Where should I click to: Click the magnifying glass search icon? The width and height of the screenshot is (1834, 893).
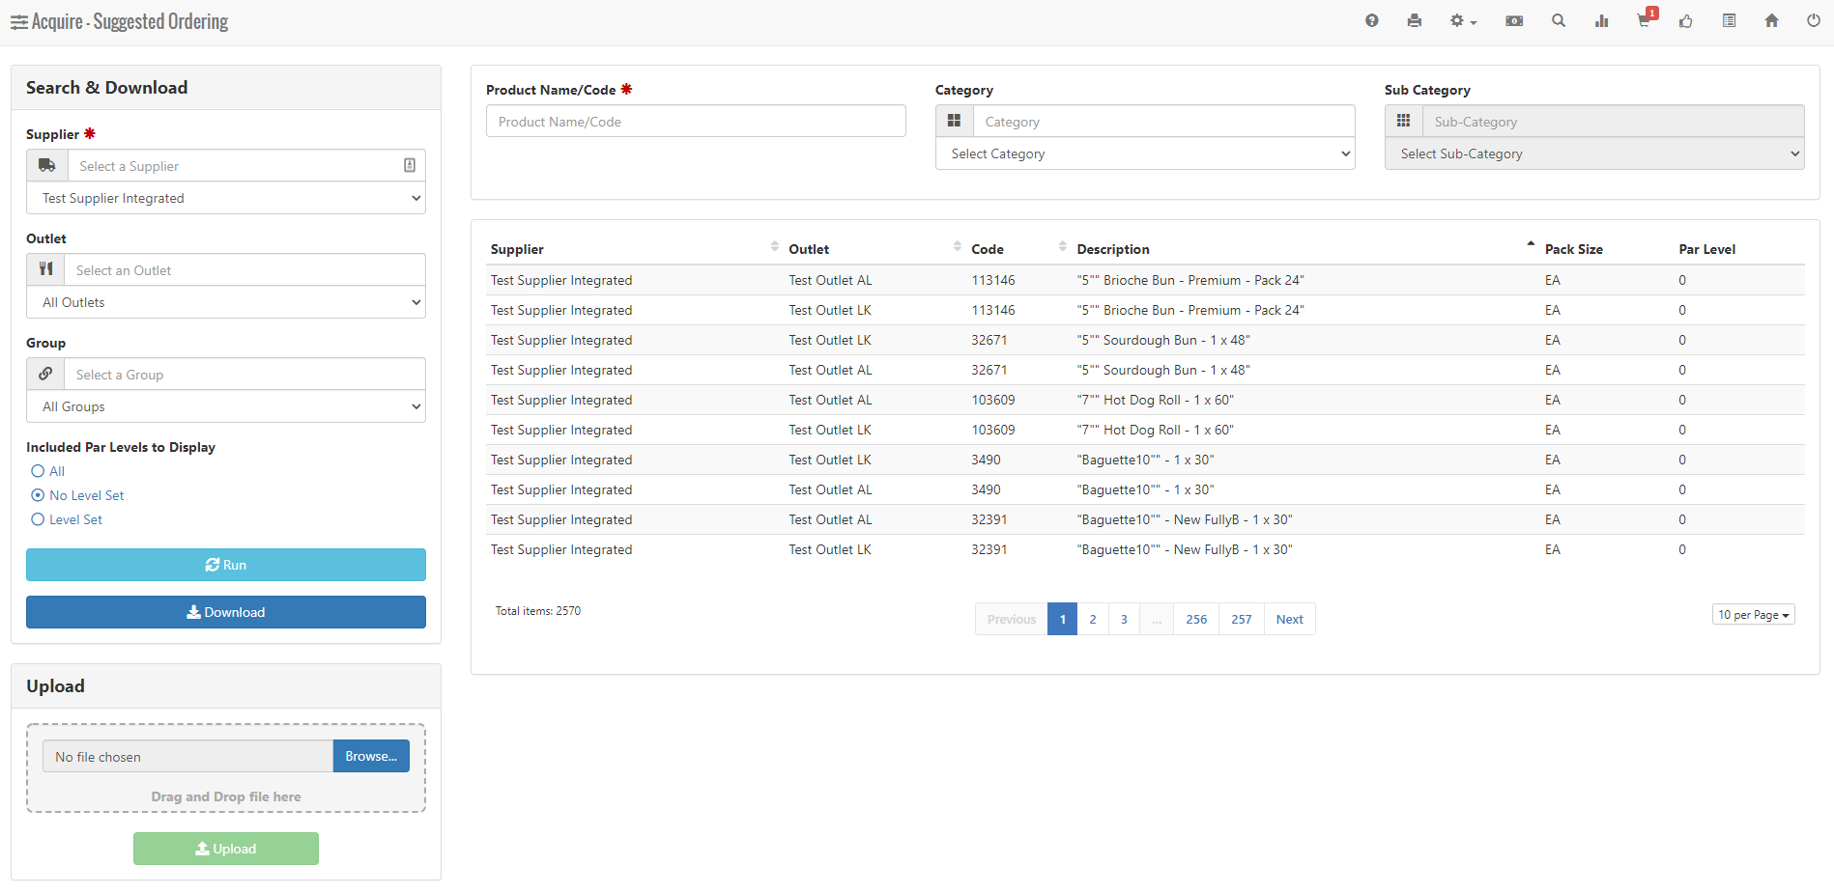1558,20
